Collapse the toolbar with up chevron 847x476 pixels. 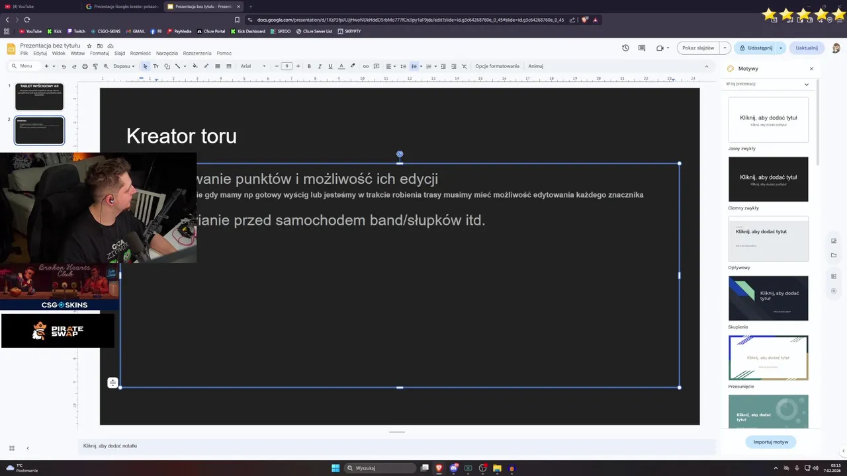point(706,66)
